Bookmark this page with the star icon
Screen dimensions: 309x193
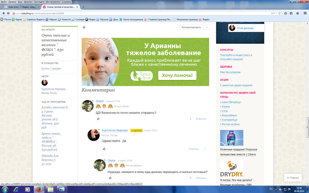click(x=286, y=13)
